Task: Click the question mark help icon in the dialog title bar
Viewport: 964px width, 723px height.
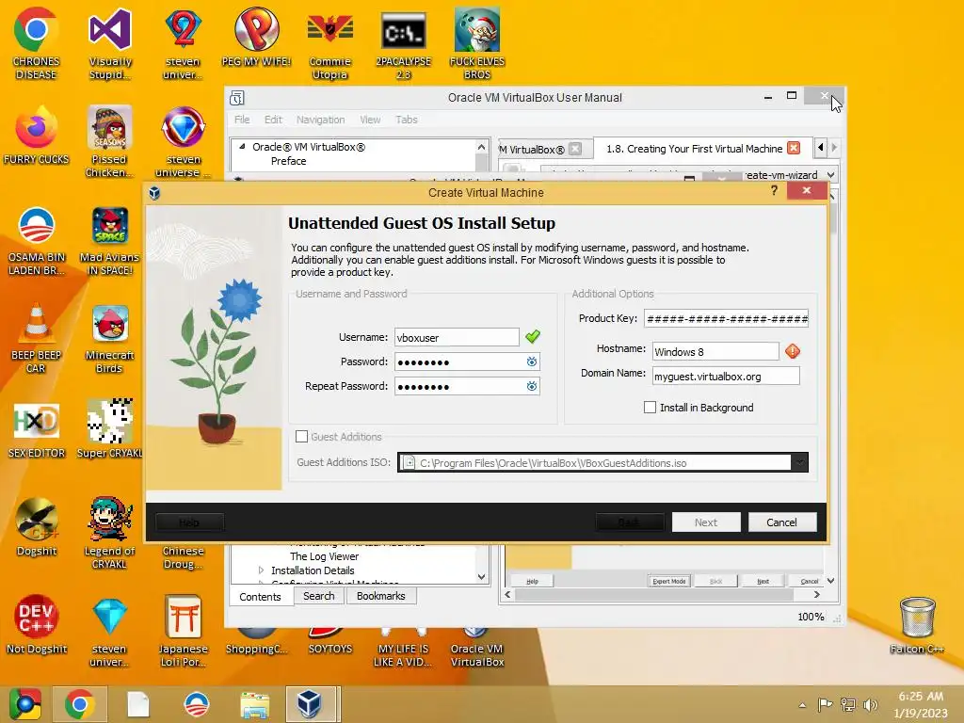Action: click(x=774, y=191)
